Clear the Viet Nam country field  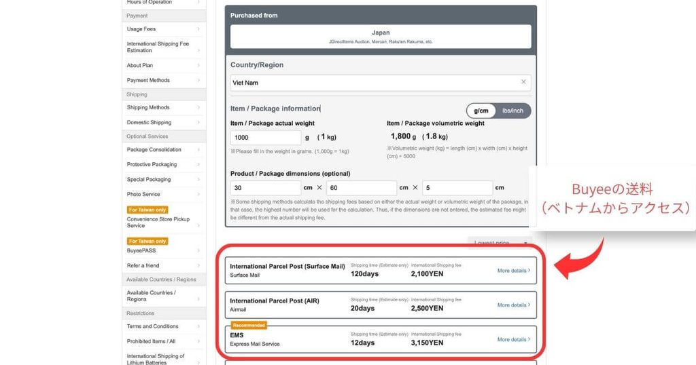click(523, 82)
